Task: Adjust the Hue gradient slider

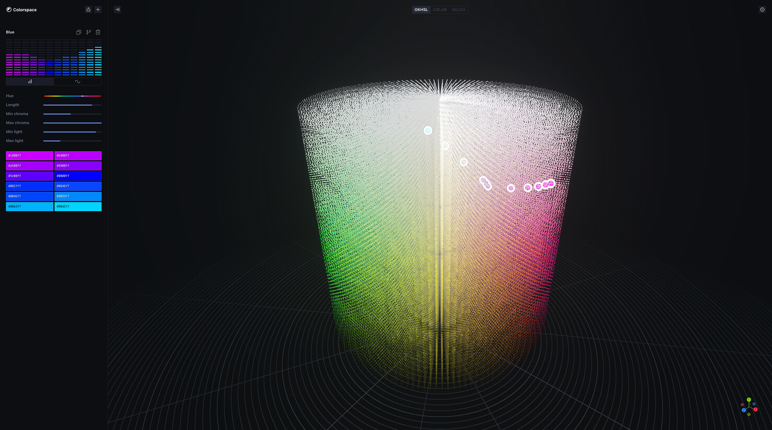Action: click(72, 96)
